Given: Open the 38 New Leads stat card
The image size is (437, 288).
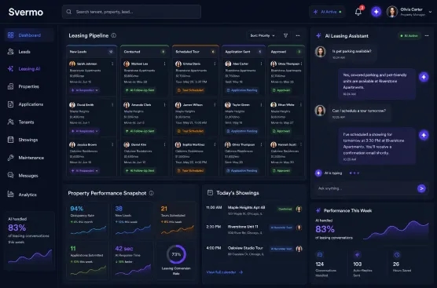Looking at the screenshot, I should pos(132,221).
